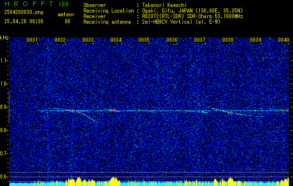This screenshot has height=186, width=293.
Task: Click the 0837 time marker
Action: coord(200,40)
